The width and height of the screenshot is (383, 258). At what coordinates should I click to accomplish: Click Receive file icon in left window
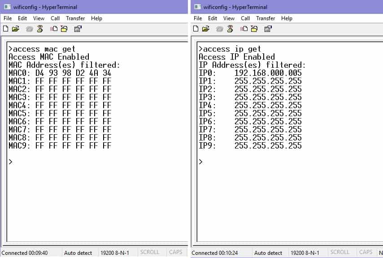tap(64, 29)
